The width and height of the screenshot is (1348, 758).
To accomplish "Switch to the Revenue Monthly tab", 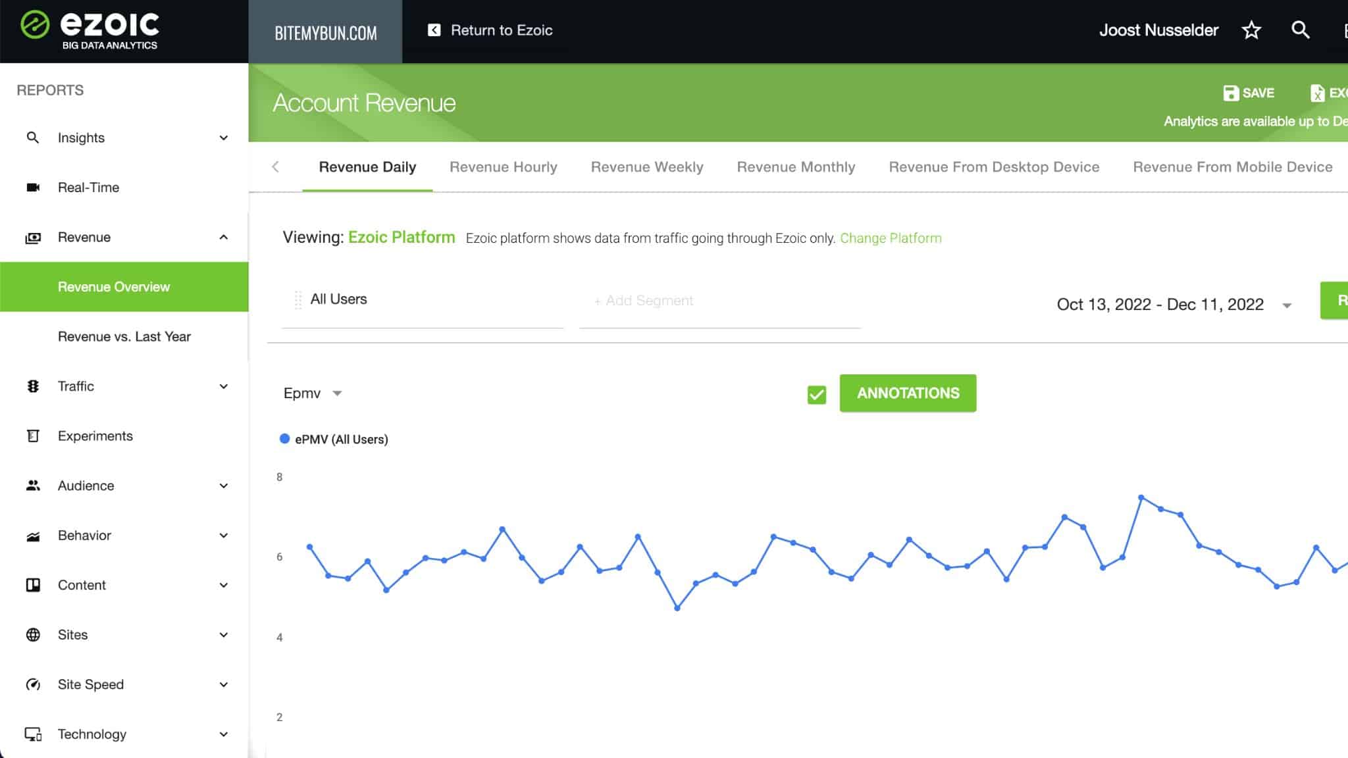I will click(x=796, y=167).
